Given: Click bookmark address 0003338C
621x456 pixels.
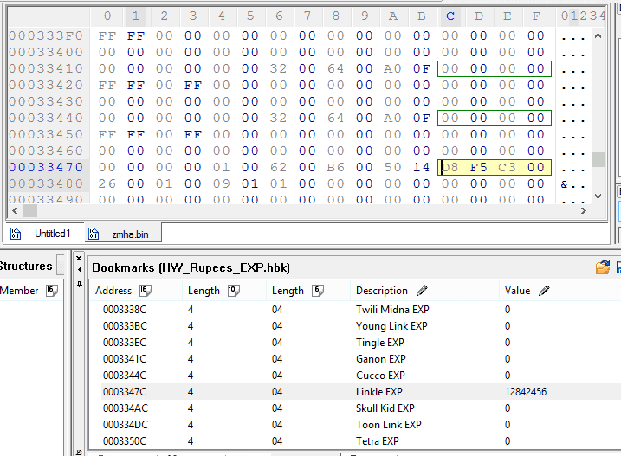Looking at the screenshot, I should click(125, 310).
